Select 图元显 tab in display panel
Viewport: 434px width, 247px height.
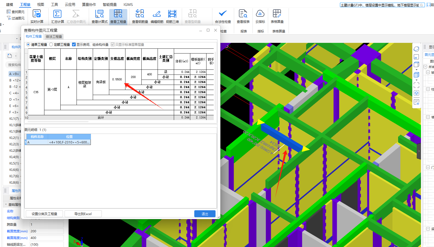(x=429, y=55)
